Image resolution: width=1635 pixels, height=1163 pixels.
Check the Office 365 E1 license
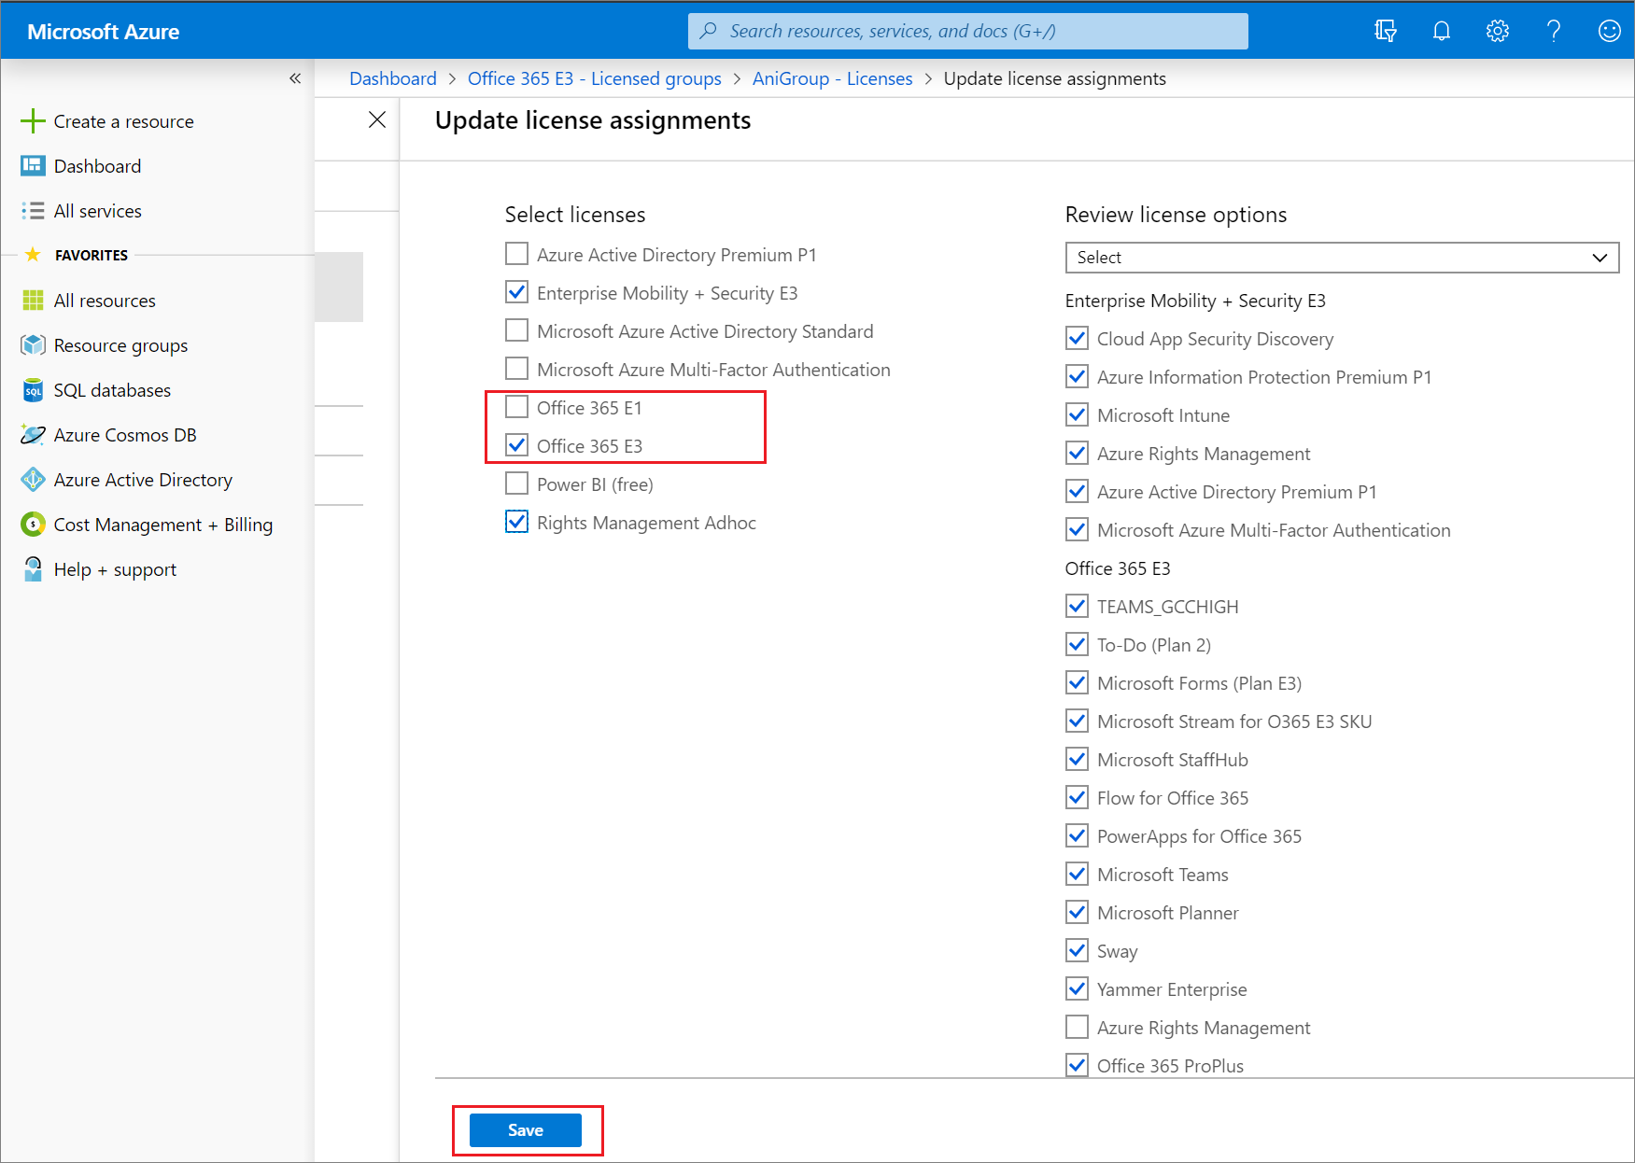point(516,407)
